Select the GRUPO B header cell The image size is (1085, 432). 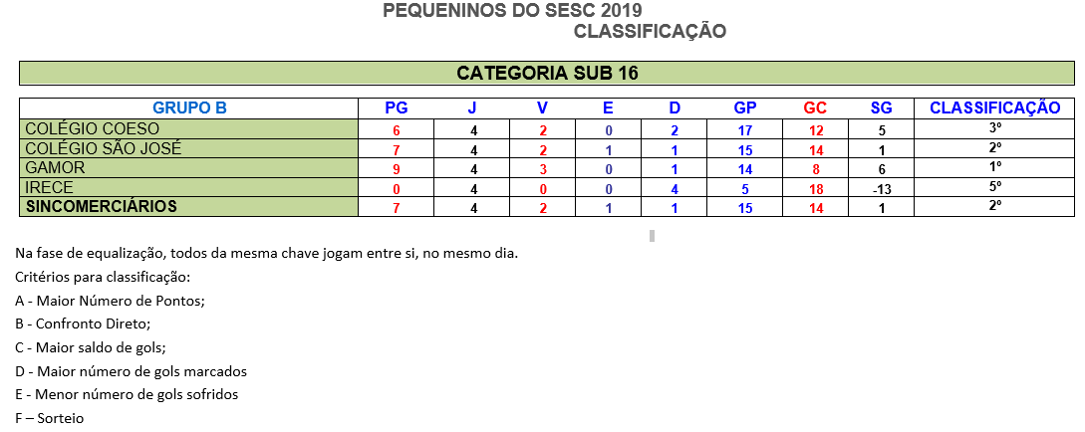click(x=189, y=108)
